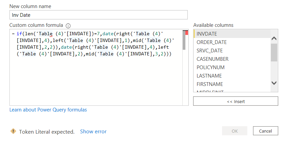
Task: Select FIRSTNAME in Available columns
Action: (232, 84)
